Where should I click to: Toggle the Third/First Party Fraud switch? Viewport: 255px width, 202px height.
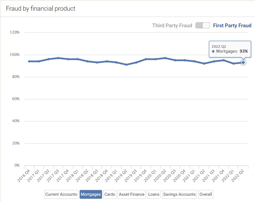pos(202,25)
